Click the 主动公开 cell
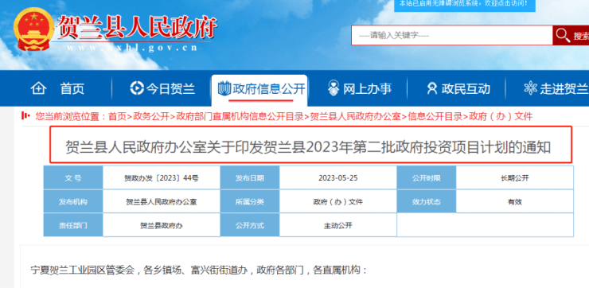 338,225
